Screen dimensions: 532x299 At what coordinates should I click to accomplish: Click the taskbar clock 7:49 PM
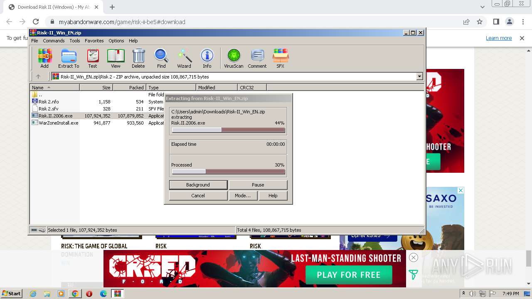510,294
